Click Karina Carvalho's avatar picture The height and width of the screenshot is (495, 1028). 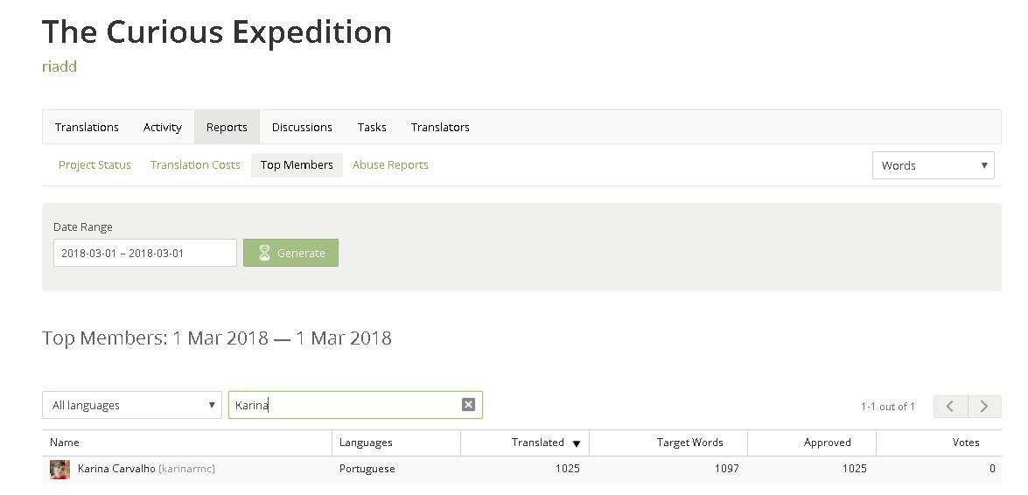click(x=59, y=469)
